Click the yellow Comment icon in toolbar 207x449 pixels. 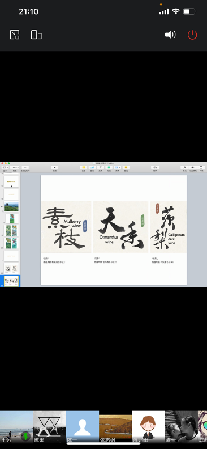click(126, 167)
